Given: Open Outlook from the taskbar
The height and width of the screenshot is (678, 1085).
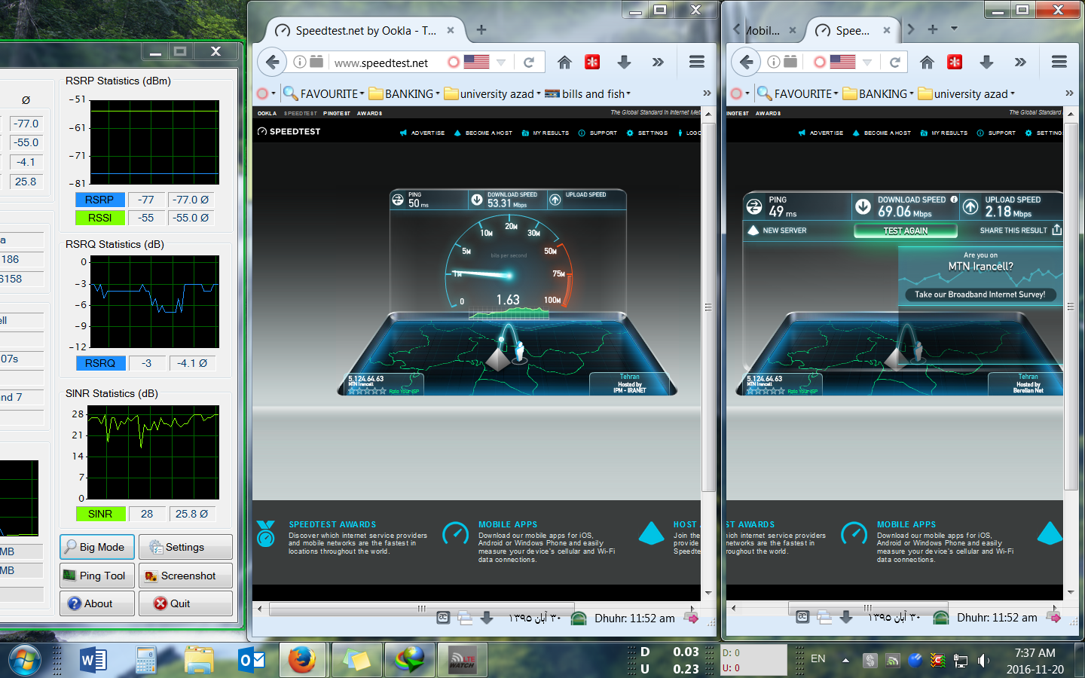Looking at the screenshot, I should click(x=252, y=661).
